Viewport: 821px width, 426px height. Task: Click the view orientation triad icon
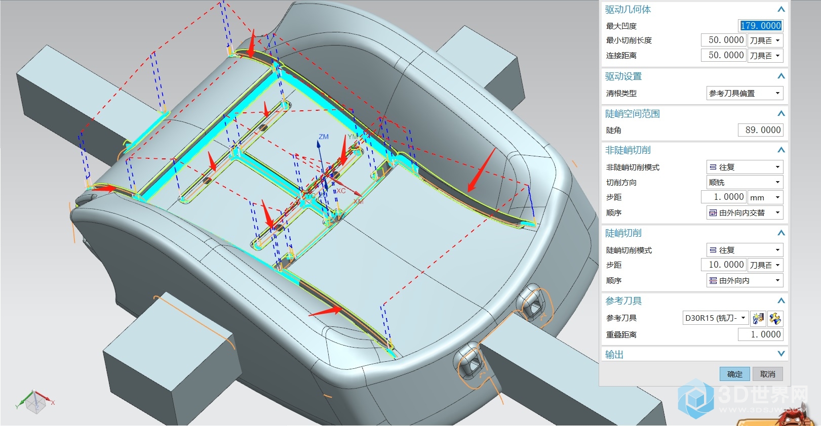coord(34,402)
